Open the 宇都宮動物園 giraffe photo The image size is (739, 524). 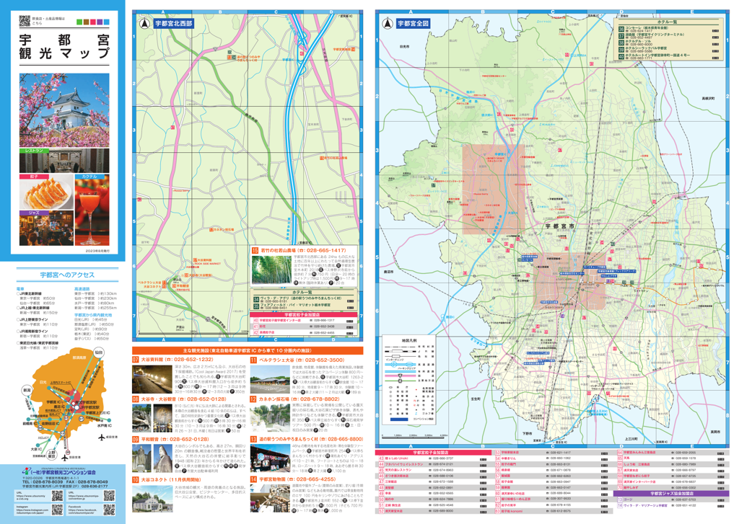(270, 498)
